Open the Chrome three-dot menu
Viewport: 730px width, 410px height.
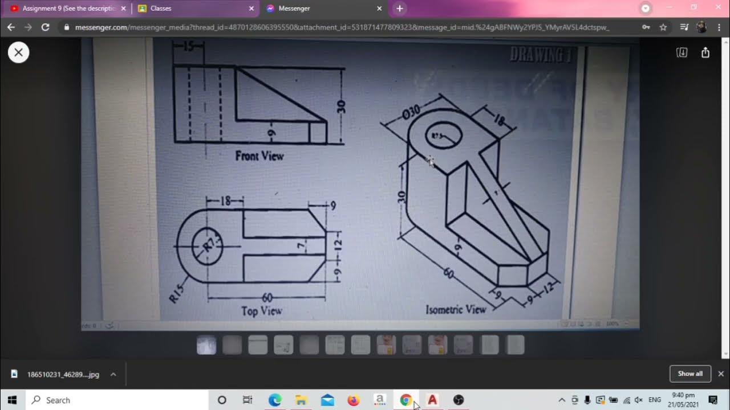tap(718, 27)
